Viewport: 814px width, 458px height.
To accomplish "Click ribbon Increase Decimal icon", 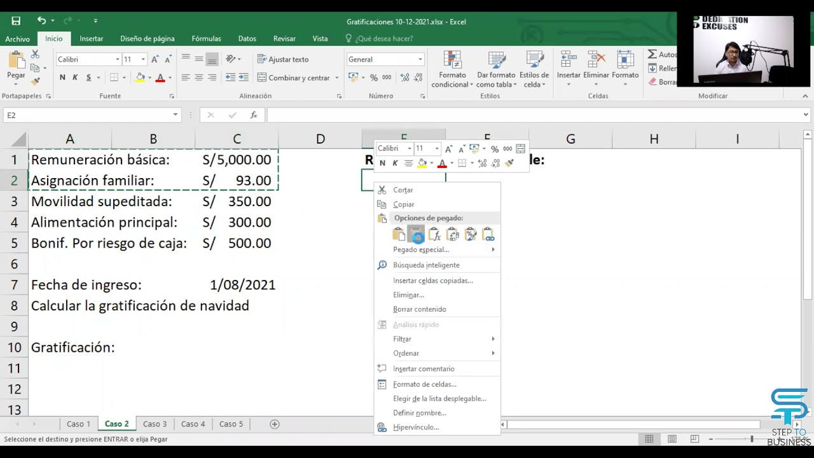I will click(404, 78).
